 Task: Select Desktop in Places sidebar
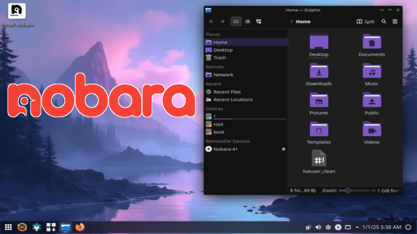click(246, 50)
